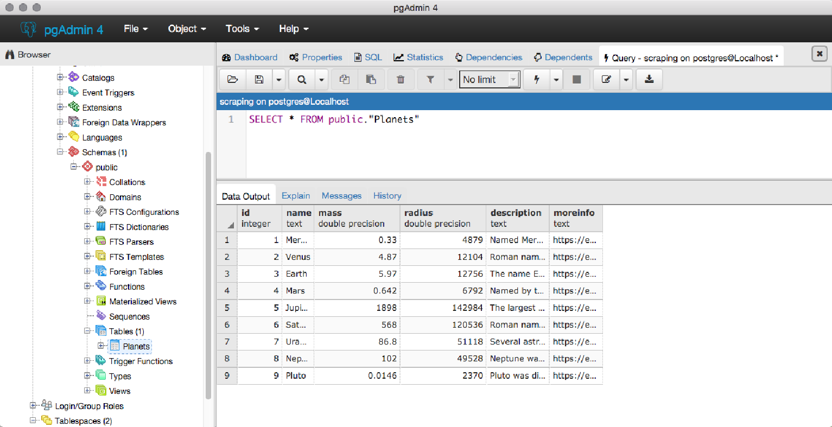The width and height of the screenshot is (832, 427).
Task: Open the Filter options dropdown arrow
Action: (450, 80)
